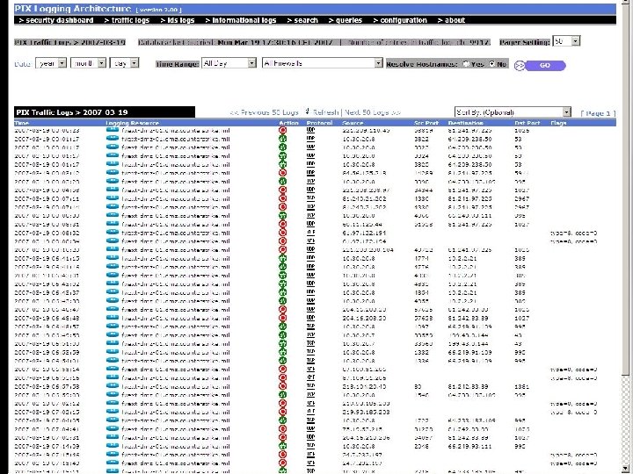Click the Logging Resource column header
633x474 pixels.
click(133, 123)
